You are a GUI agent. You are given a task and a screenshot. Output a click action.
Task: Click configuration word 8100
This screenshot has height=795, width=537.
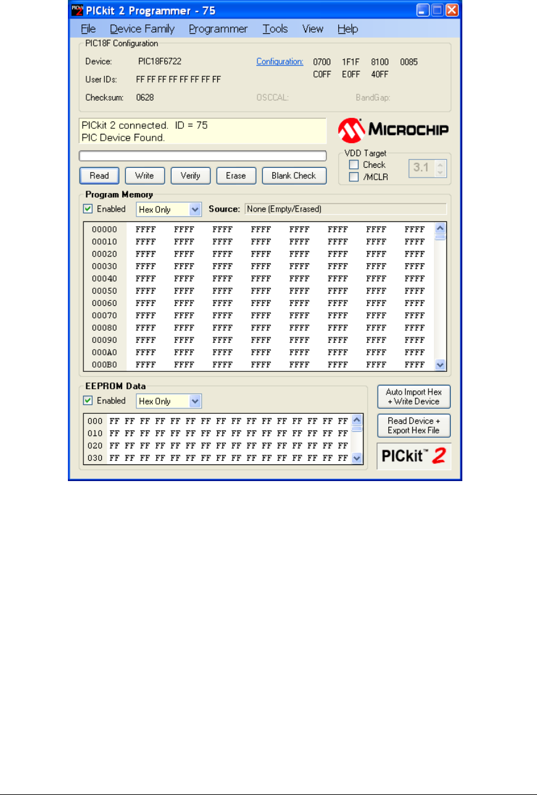pos(380,62)
